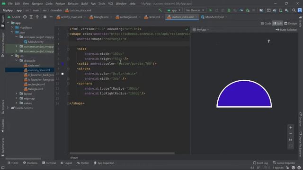Open the Project tool window tab
The width and height of the screenshot is (303, 170).
click(x=3, y=21)
